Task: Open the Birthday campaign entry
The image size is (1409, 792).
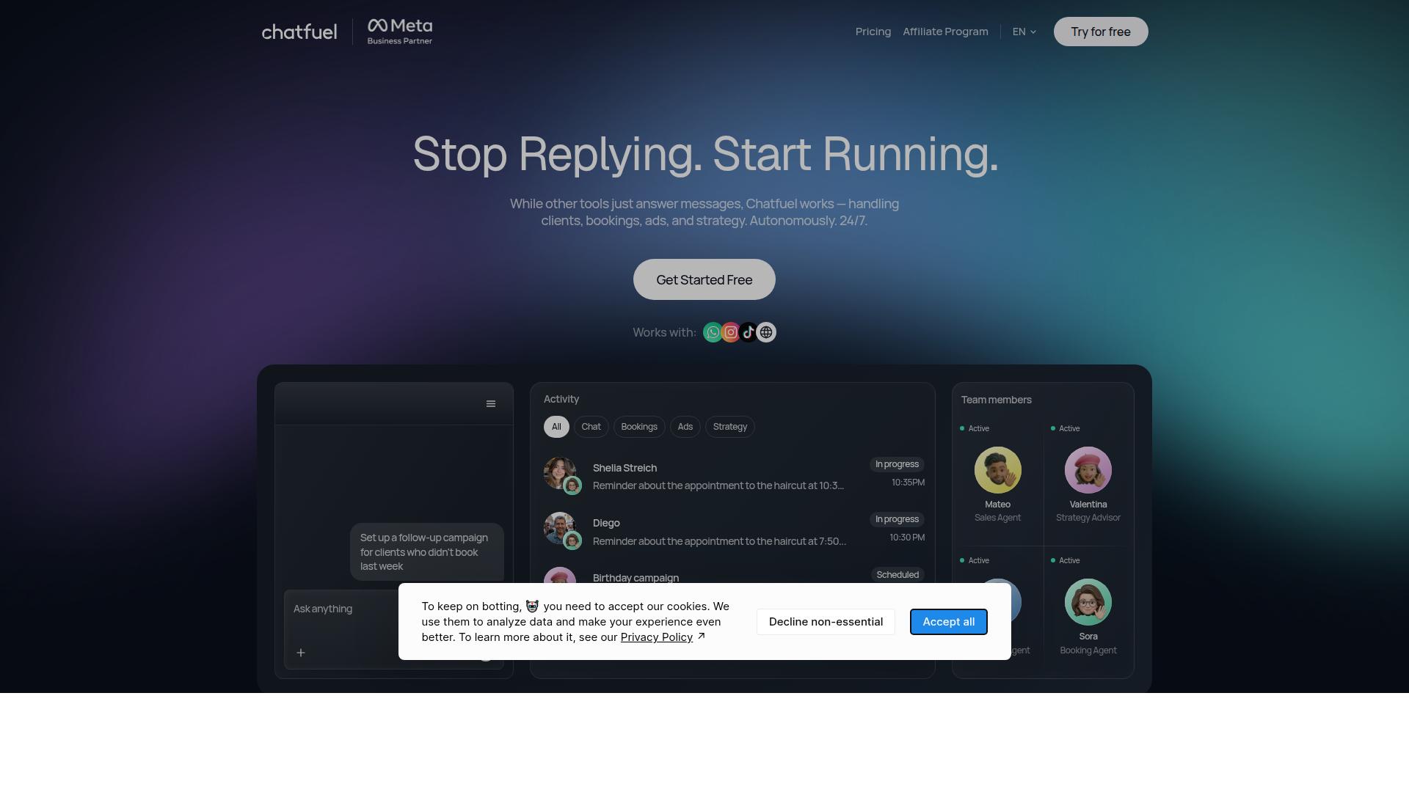Action: 734,576
